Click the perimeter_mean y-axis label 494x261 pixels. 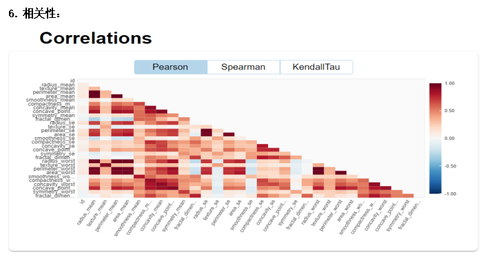point(54,92)
